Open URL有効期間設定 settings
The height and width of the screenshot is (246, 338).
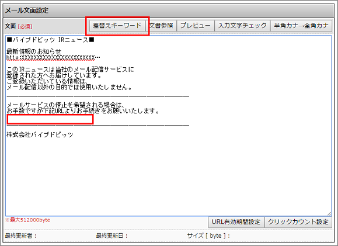(236, 222)
